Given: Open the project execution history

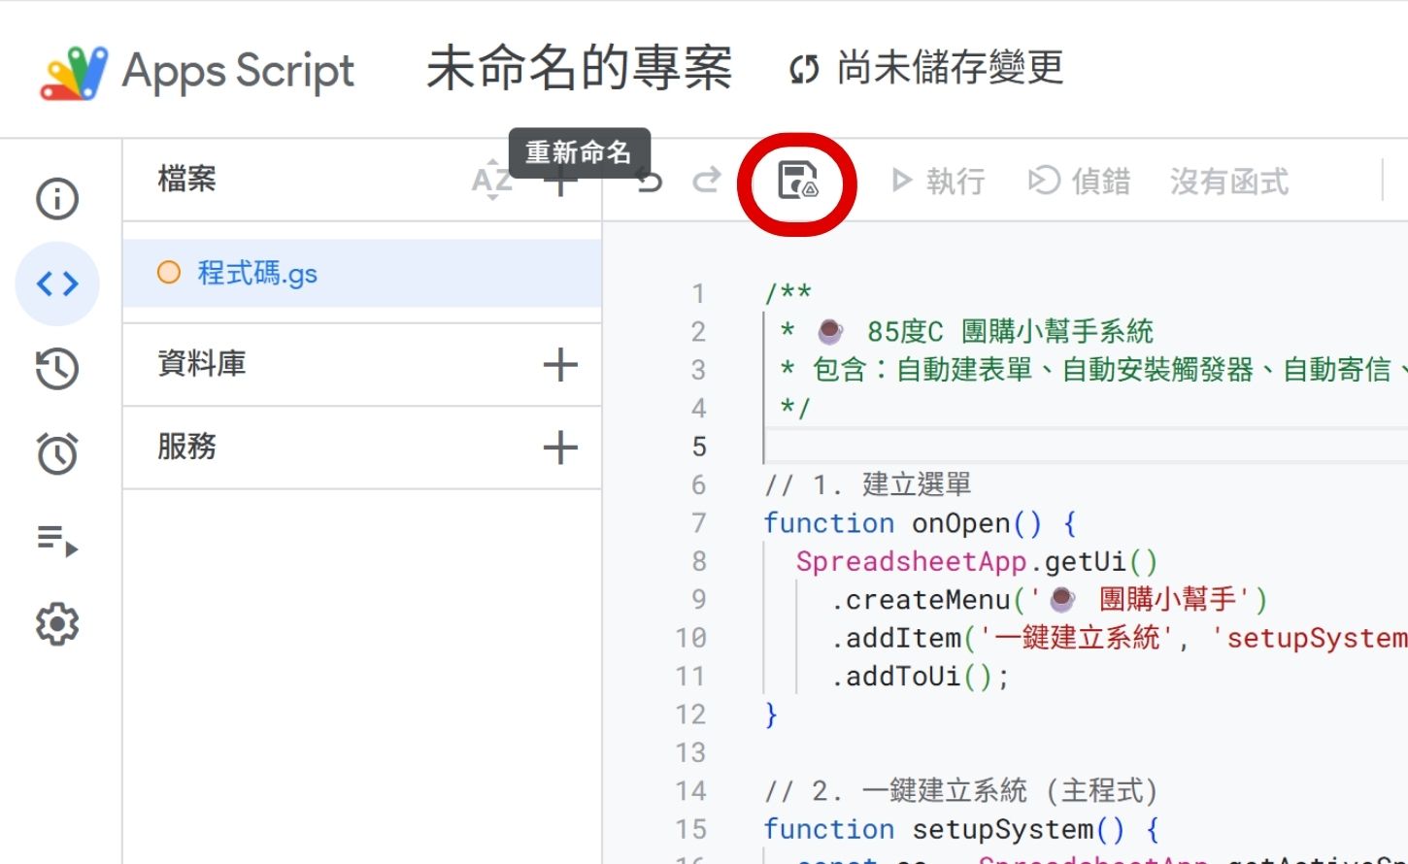Looking at the screenshot, I should pyautogui.click(x=55, y=369).
